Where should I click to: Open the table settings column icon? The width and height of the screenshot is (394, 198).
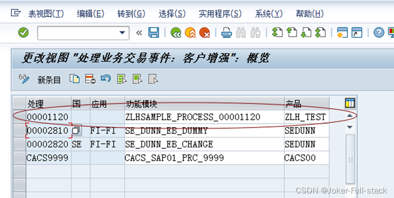(x=350, y=103)
